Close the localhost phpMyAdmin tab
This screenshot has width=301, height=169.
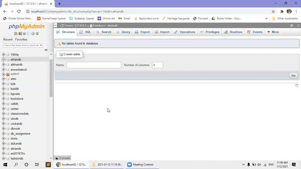(51, 4)
